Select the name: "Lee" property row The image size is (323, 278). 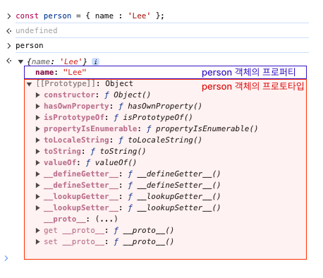(x=165, y=72)
